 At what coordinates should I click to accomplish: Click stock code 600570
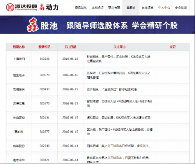44,75
